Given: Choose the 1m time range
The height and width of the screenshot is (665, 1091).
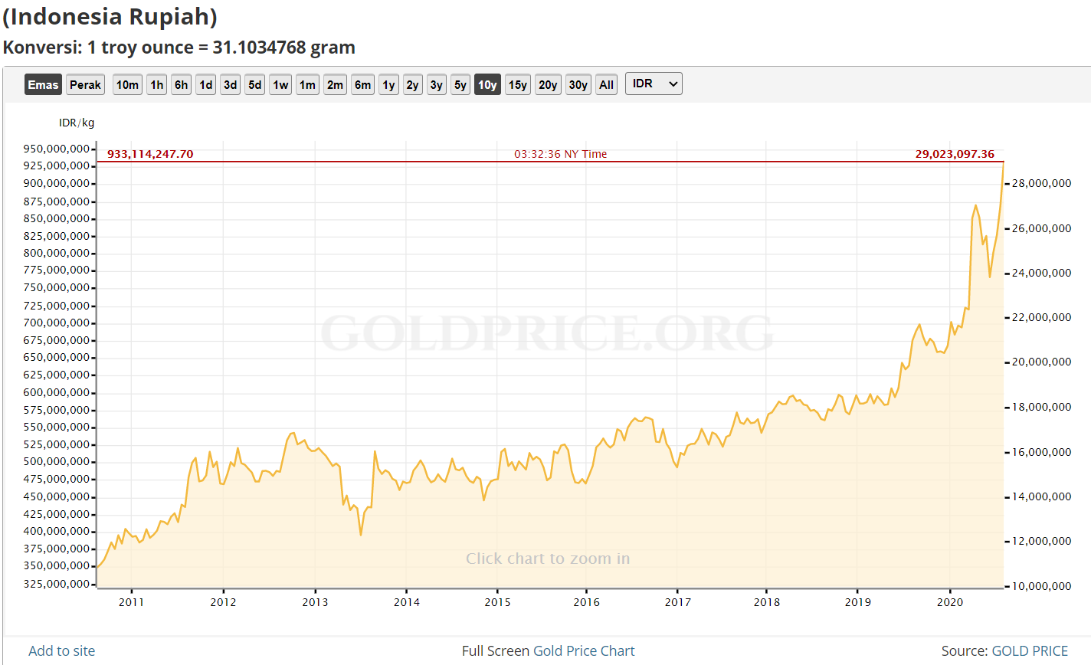Looking at the screenshot, I should tap(307, 85).
